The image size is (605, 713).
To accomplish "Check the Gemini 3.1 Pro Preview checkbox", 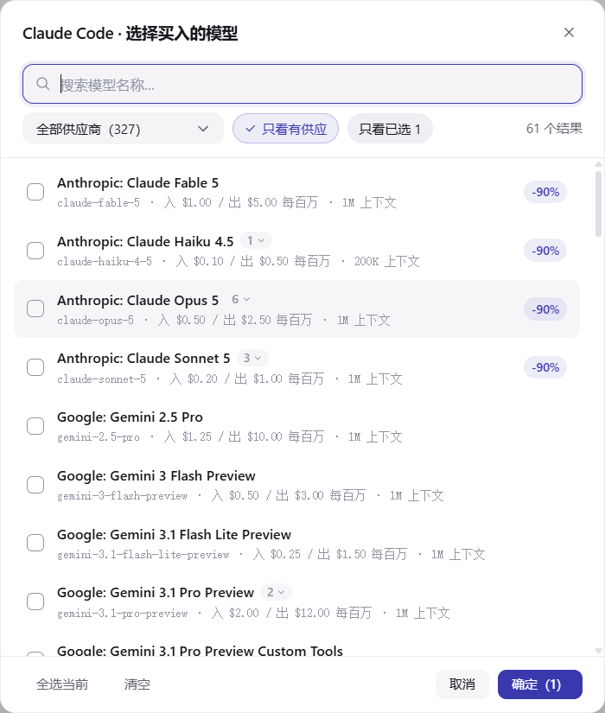I will pyautogui.click(x=35, y=602).
